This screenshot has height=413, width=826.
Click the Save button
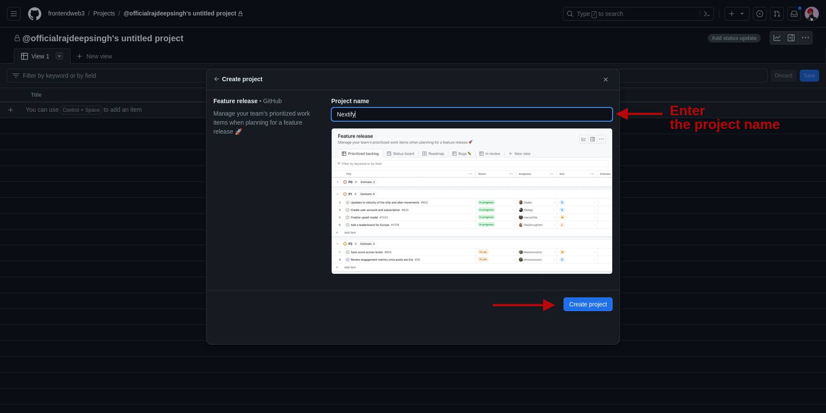[x=809, y=76]
